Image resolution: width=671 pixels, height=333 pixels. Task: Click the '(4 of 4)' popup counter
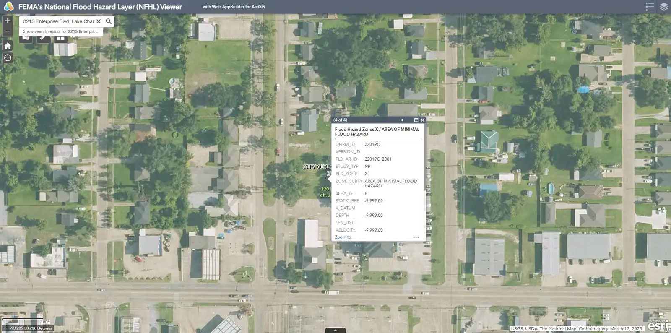[340, 120]
